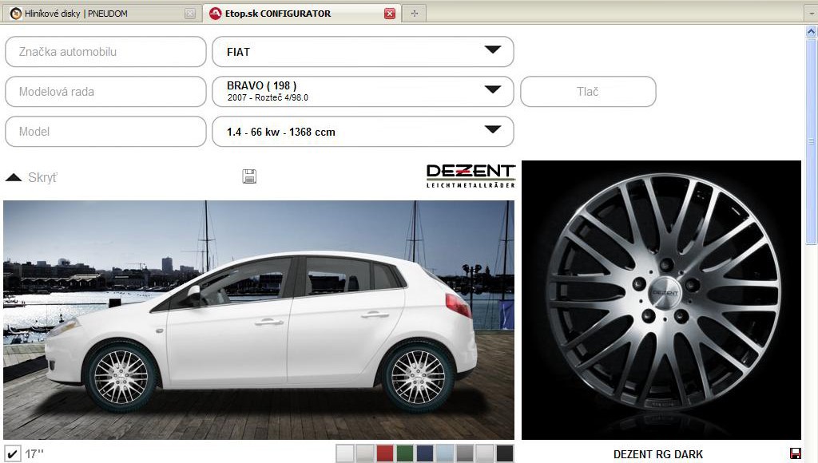
Task: Pick the red car color swatch
Action: 385,453
